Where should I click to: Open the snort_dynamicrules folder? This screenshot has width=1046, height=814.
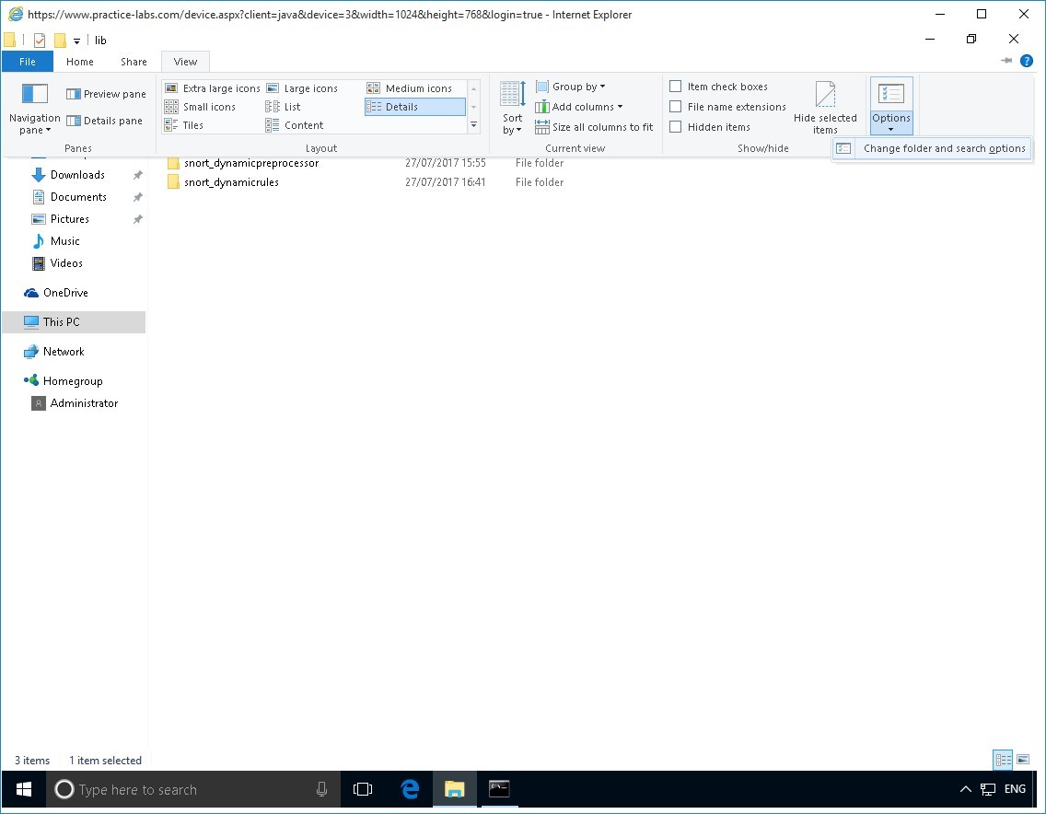(231, 182)
